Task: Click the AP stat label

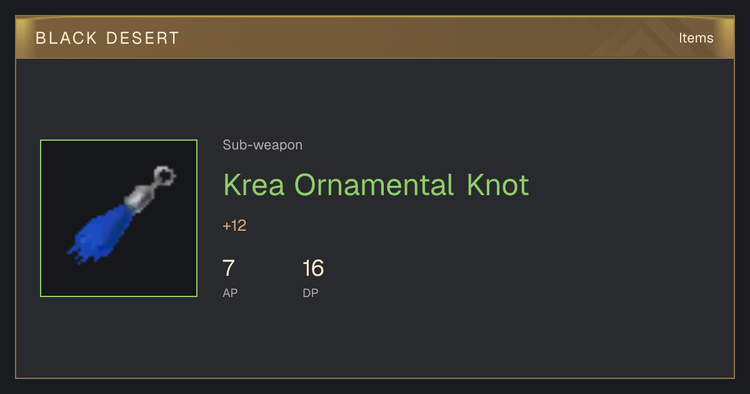Action: coord(230,293)
